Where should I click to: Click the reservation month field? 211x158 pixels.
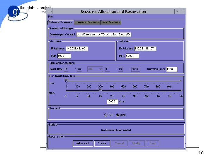click(107, 69)
